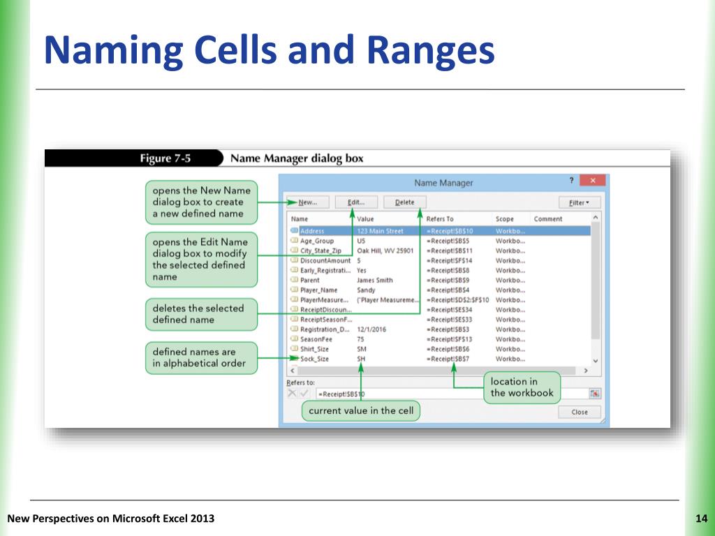This screenshot has height=536, width=715.
Task: Click the scroll down arrow of the list
Action: [596, 361]
